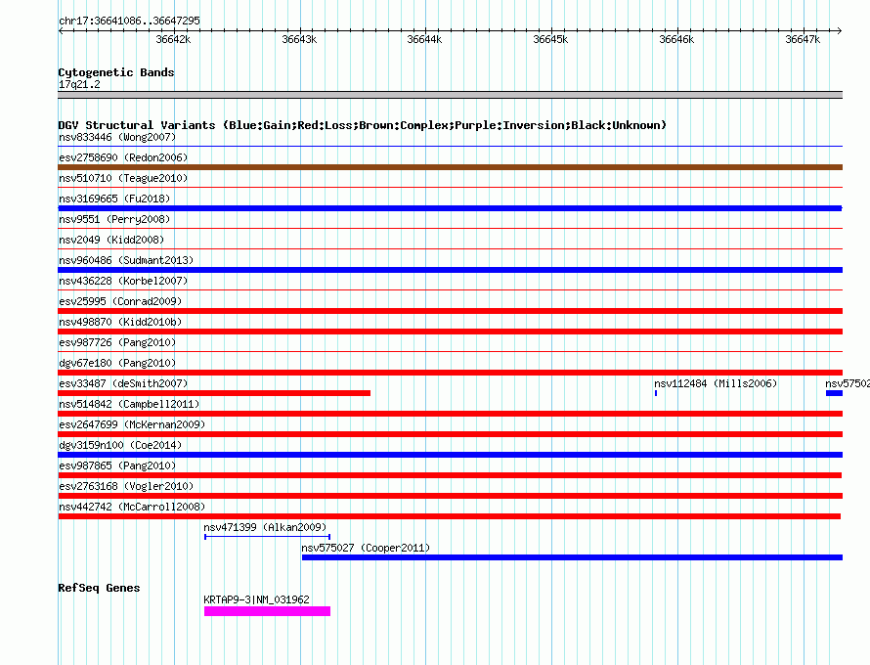870x665 pixels.
Task: Click the nsv498870 (Kidd2010b) label
Action: 120,322
